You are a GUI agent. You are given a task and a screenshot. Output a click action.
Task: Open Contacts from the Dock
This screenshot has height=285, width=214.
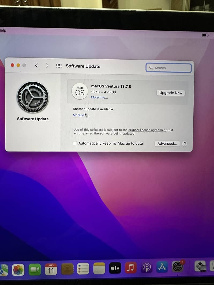point(67,269)
